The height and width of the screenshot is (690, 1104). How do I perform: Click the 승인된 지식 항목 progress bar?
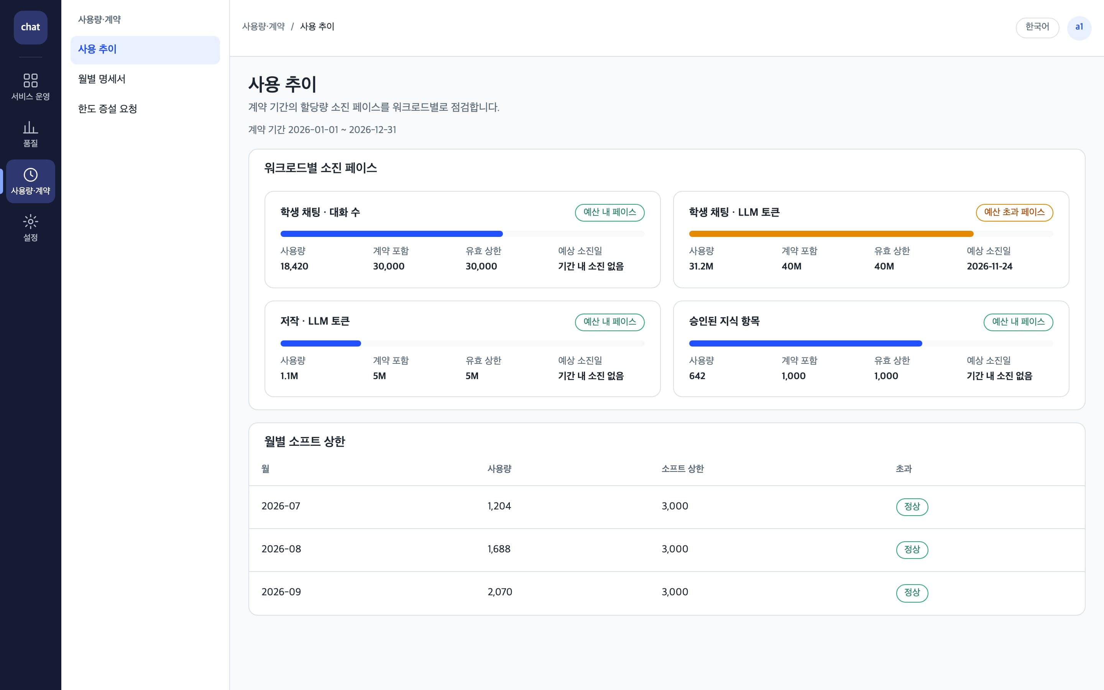[871, 343]
